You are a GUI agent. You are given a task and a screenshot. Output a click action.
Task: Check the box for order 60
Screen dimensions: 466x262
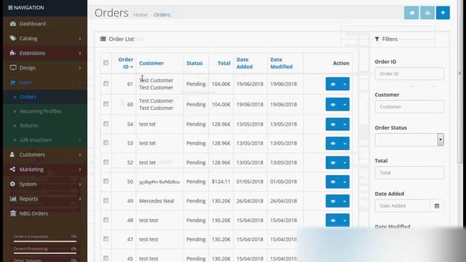[x=106, y=104]
